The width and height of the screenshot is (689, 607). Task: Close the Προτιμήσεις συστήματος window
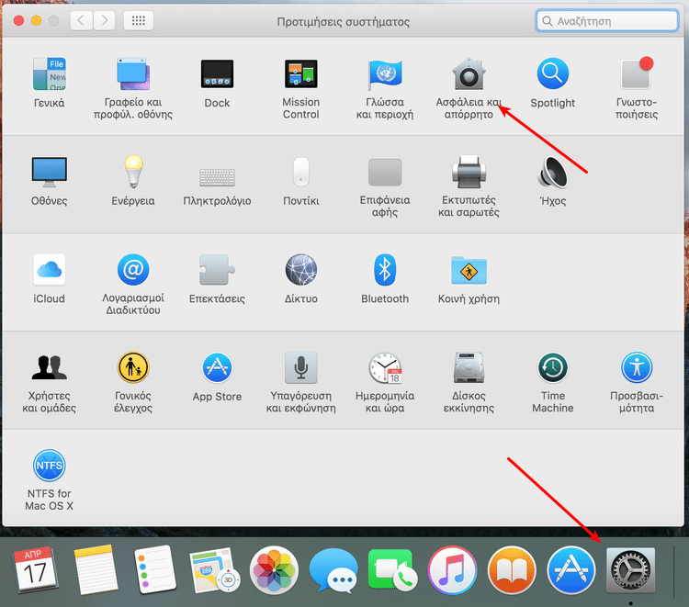(x=18, y=20)
